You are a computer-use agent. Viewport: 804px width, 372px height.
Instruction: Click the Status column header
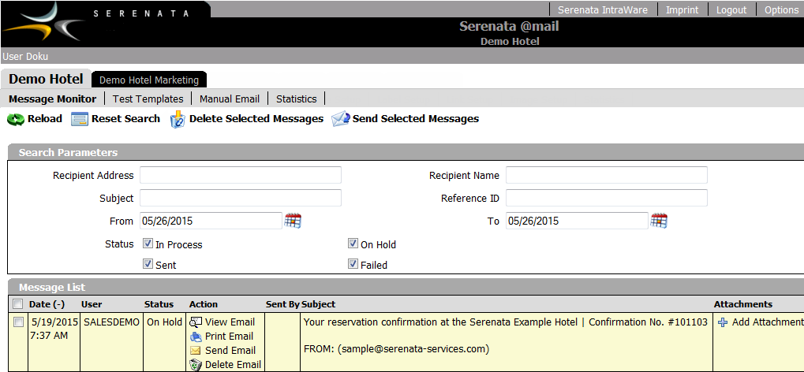point(159,304)
